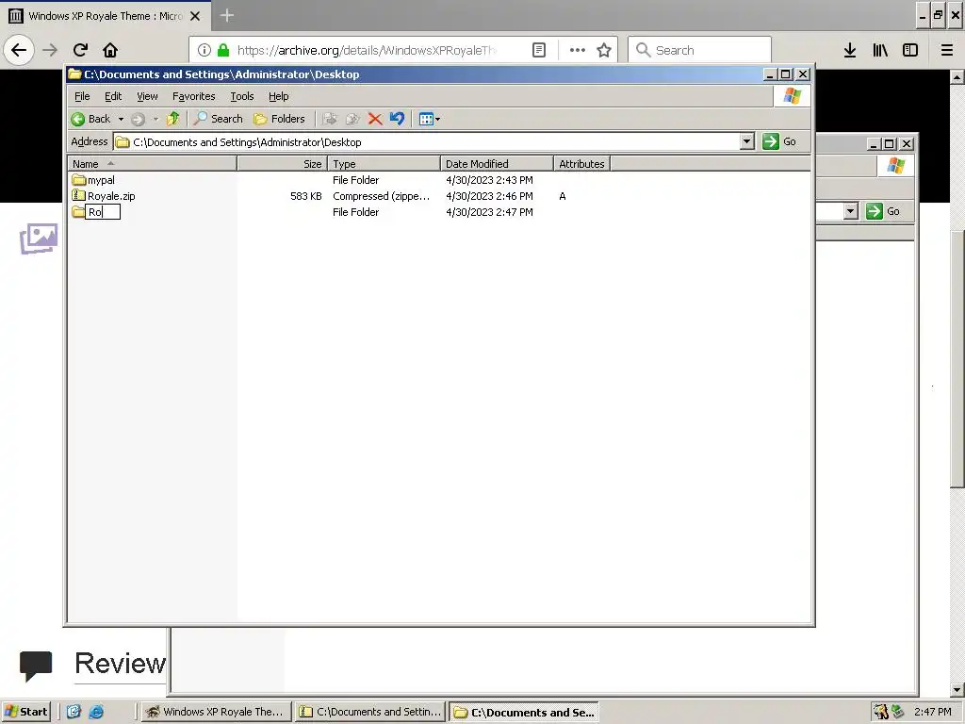965x724 pixels.
Task: Click the green padlock security icon
Action: (223, 50)
